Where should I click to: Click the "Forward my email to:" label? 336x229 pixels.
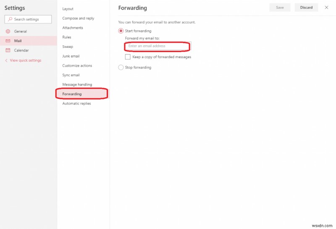click(x=142, y=38)
